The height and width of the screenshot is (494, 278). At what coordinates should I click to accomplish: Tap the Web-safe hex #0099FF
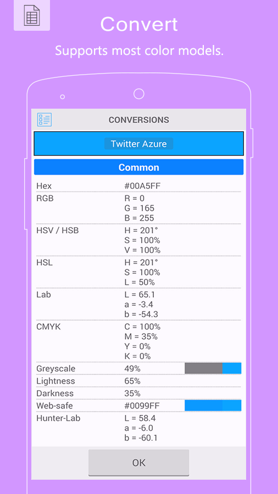(142, 406)
